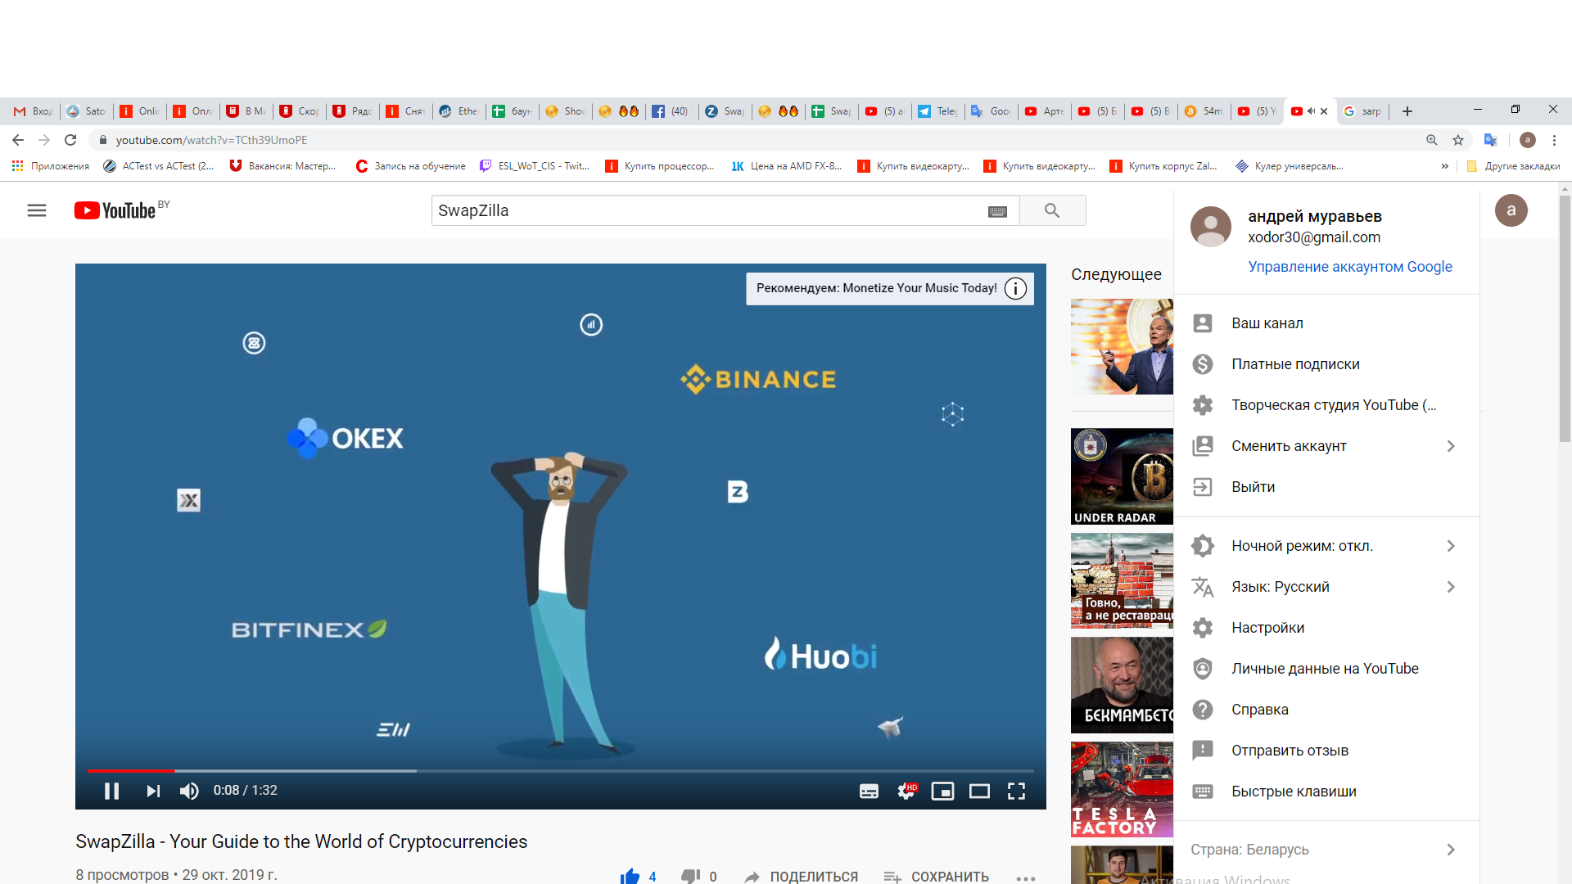Switch to the Telegram tab
The height and width of the screenshot is (884, 1572).
tap(937, 111)
